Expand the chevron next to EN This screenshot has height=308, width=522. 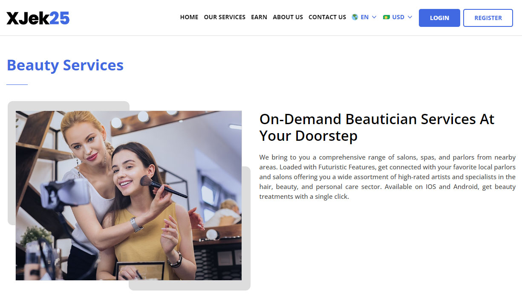tap(374, 17)
